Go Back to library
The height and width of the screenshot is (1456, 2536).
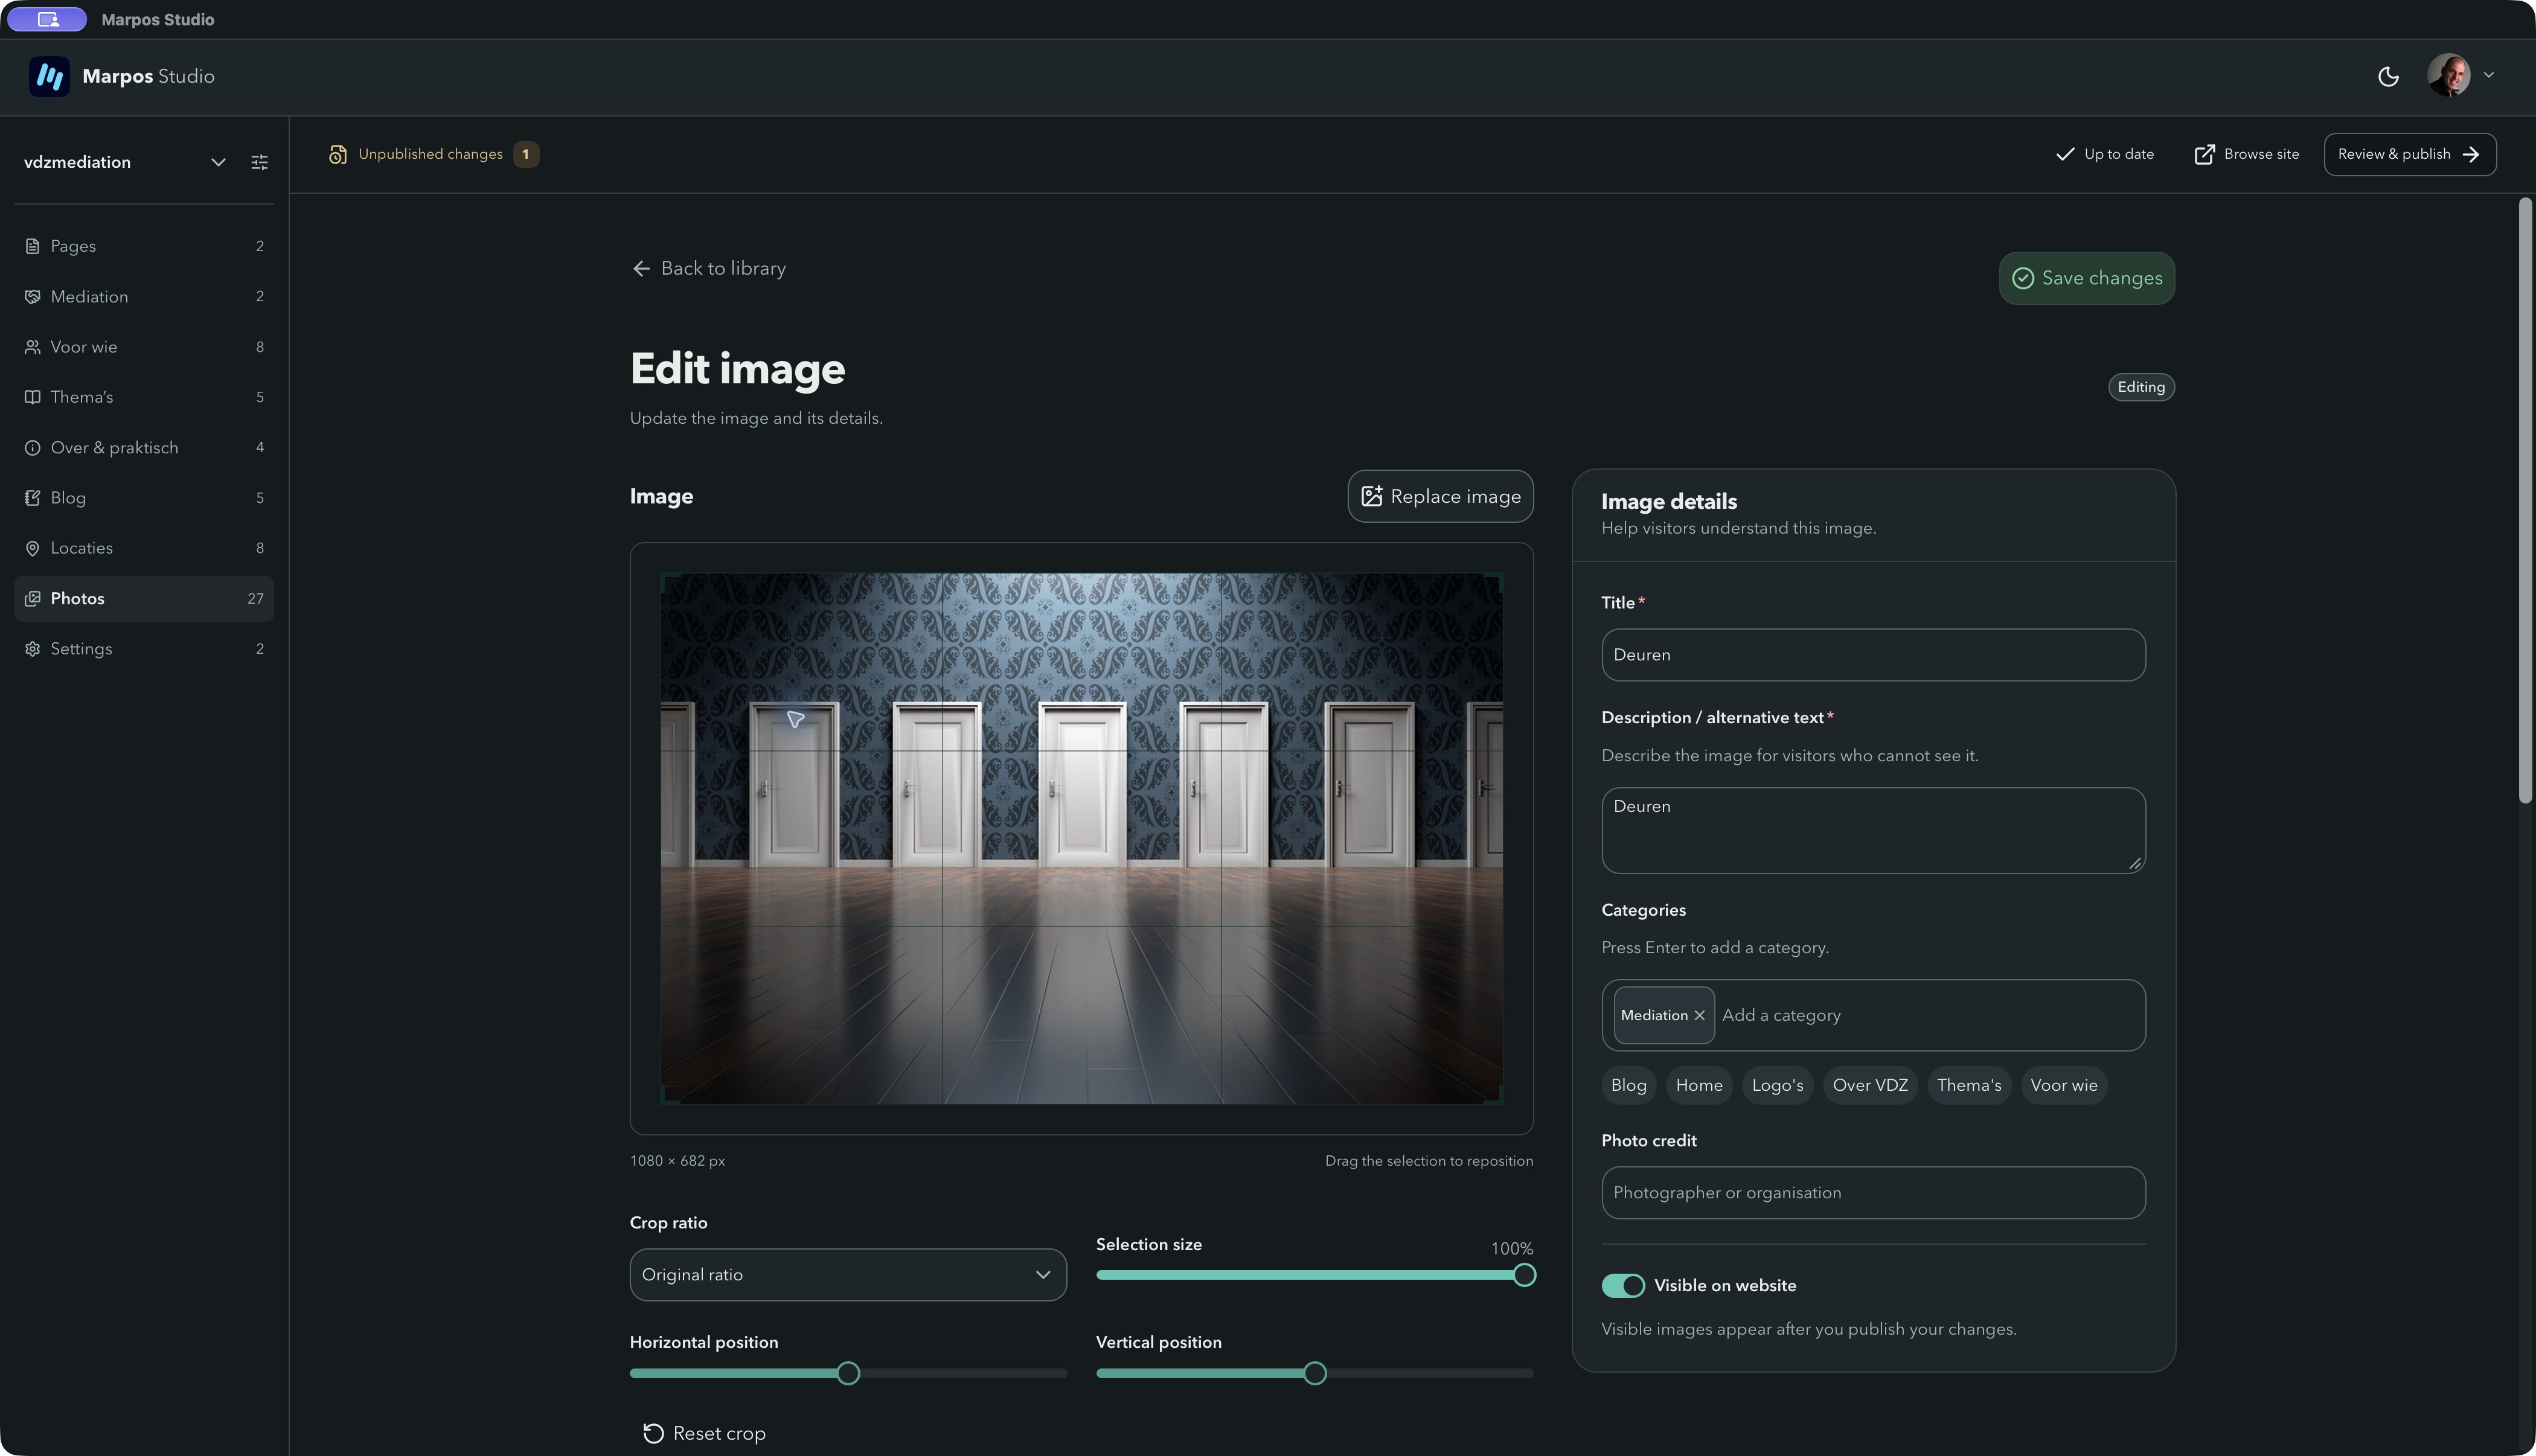click(x=709, y=268)
